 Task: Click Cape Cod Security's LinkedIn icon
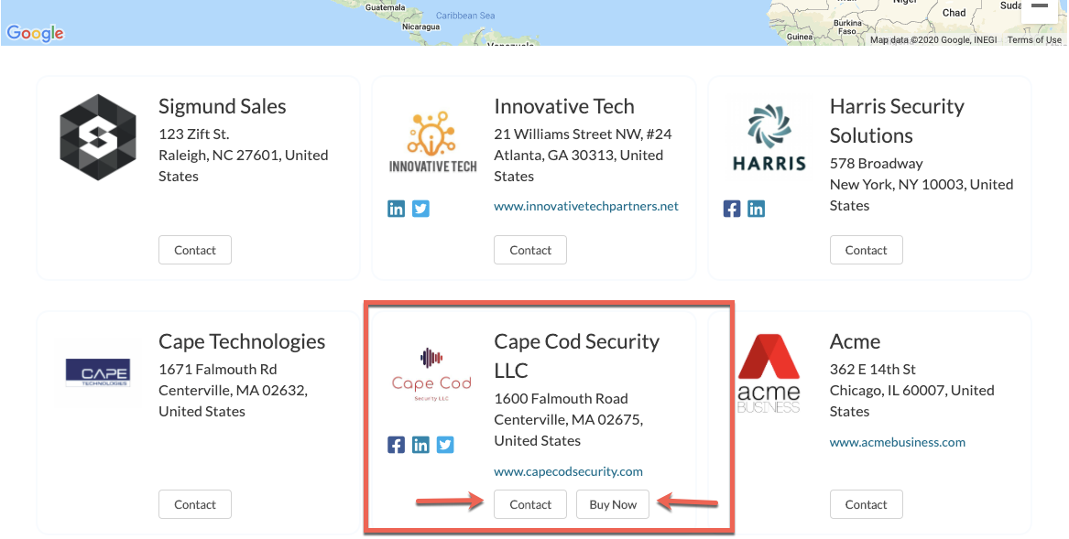coord(420,445)
